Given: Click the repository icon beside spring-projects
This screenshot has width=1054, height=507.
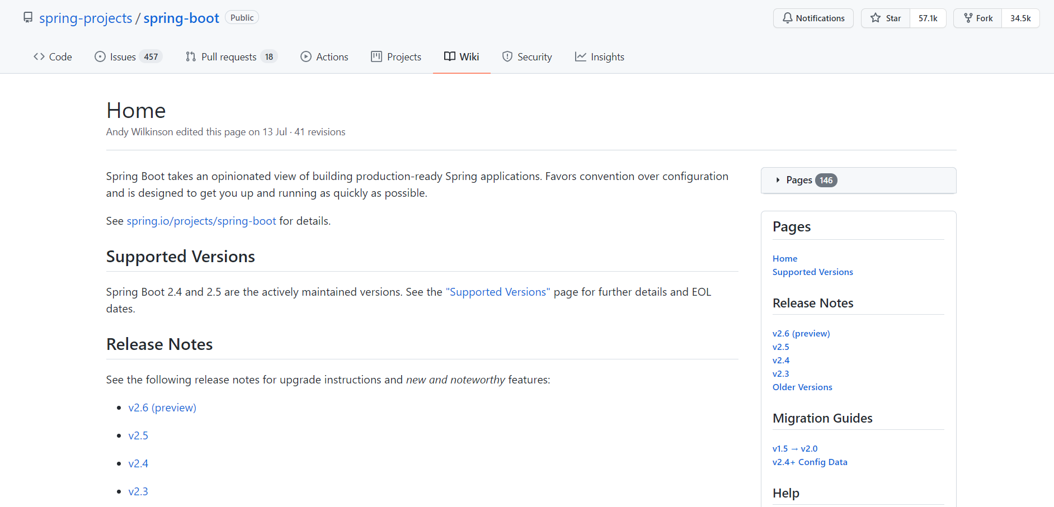Looking at the screenshot, I should [28, 18].
